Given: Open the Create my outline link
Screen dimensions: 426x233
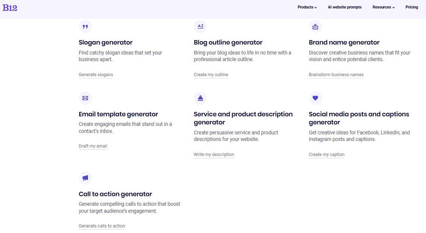Looking at the screenshot, I should 211,75.
